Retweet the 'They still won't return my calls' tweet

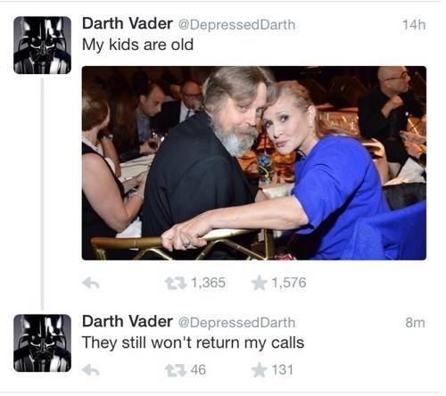(x=176, y=370)
